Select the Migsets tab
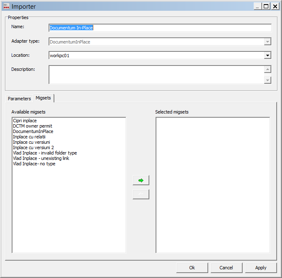 click(x=44, y=98)
